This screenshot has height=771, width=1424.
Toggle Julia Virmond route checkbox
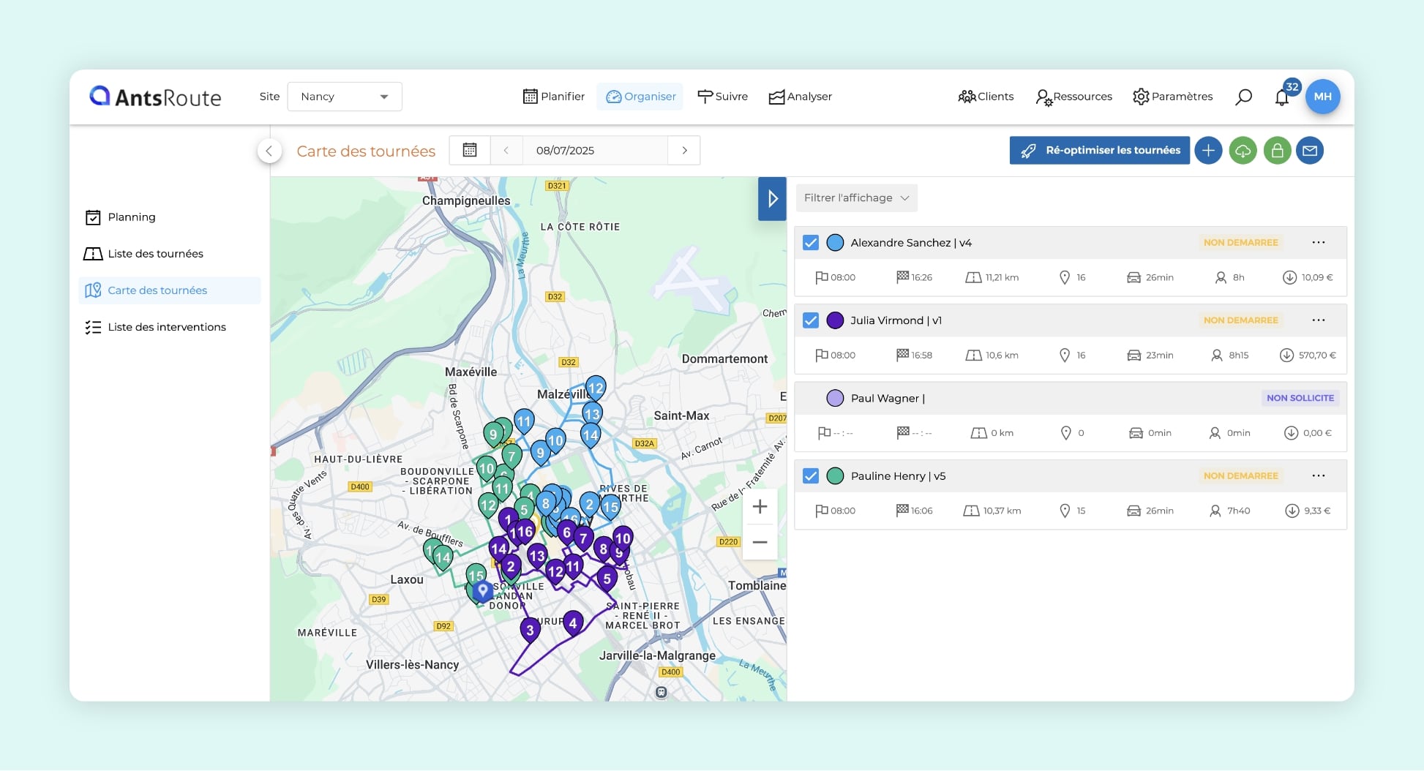[x=811, y=320]
